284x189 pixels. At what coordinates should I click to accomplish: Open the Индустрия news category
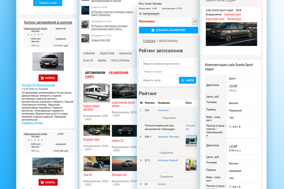point(107,54)
